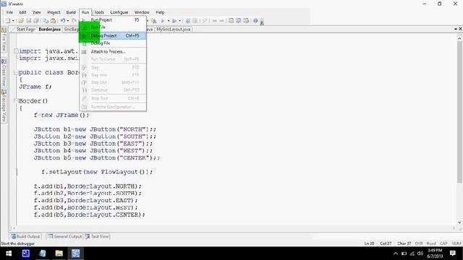
Task: Click the Debug Project toolbar play icon
Action: click(174, 21)
